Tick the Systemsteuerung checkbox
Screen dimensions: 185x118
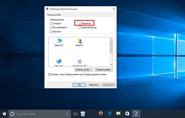coord(80,28)
